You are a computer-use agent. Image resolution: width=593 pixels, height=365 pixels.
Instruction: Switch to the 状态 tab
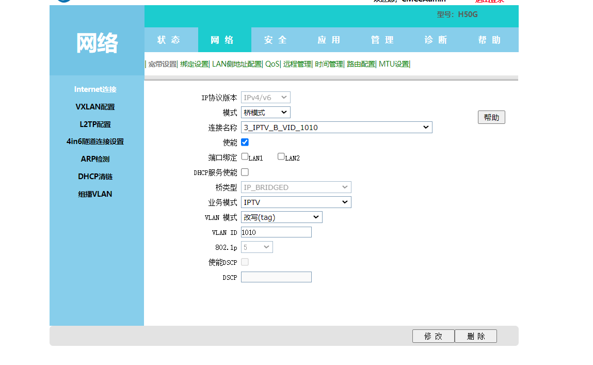coord(169,40)
